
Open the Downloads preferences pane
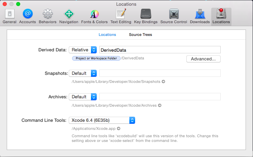(200, 16)
